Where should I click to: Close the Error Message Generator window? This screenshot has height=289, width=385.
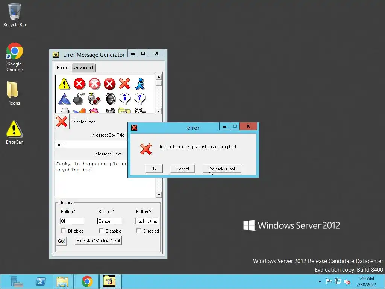tap(156, 53)
